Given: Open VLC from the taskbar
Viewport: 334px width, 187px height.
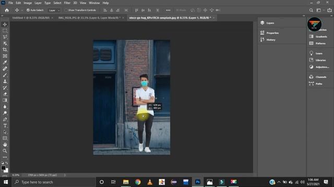Looking at the screenshot, I should (150, 182).
